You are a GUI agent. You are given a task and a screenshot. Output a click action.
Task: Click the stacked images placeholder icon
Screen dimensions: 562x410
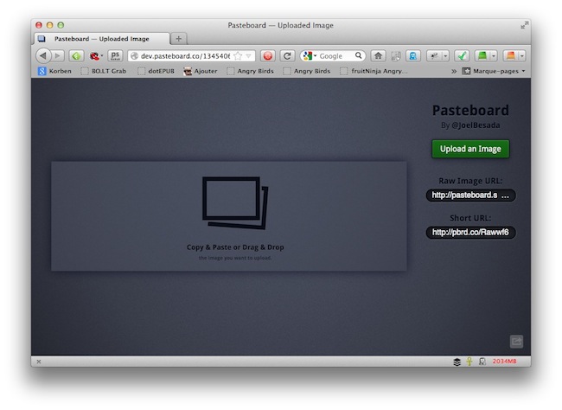(235, 202)
